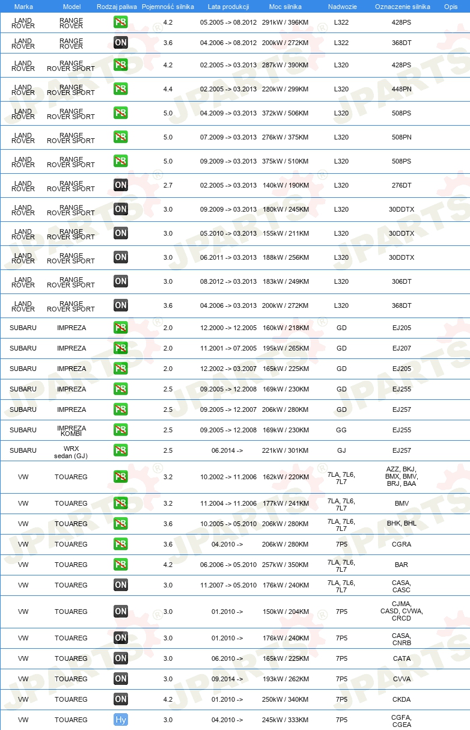Select the BHK, BHL engine code cell
Image resolution: width=470 pixels, height=730 pixels.
click(401, 524)
